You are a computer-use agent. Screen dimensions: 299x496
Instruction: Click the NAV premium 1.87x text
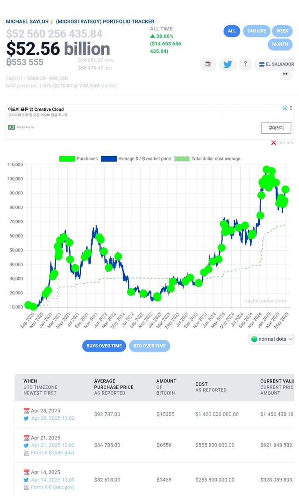[61, 86]
